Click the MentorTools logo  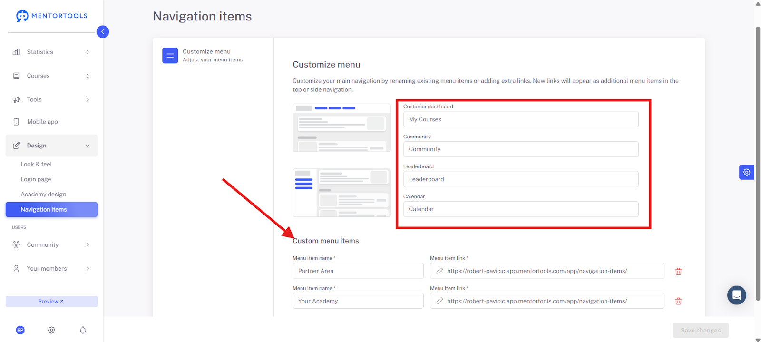(51, 16)
